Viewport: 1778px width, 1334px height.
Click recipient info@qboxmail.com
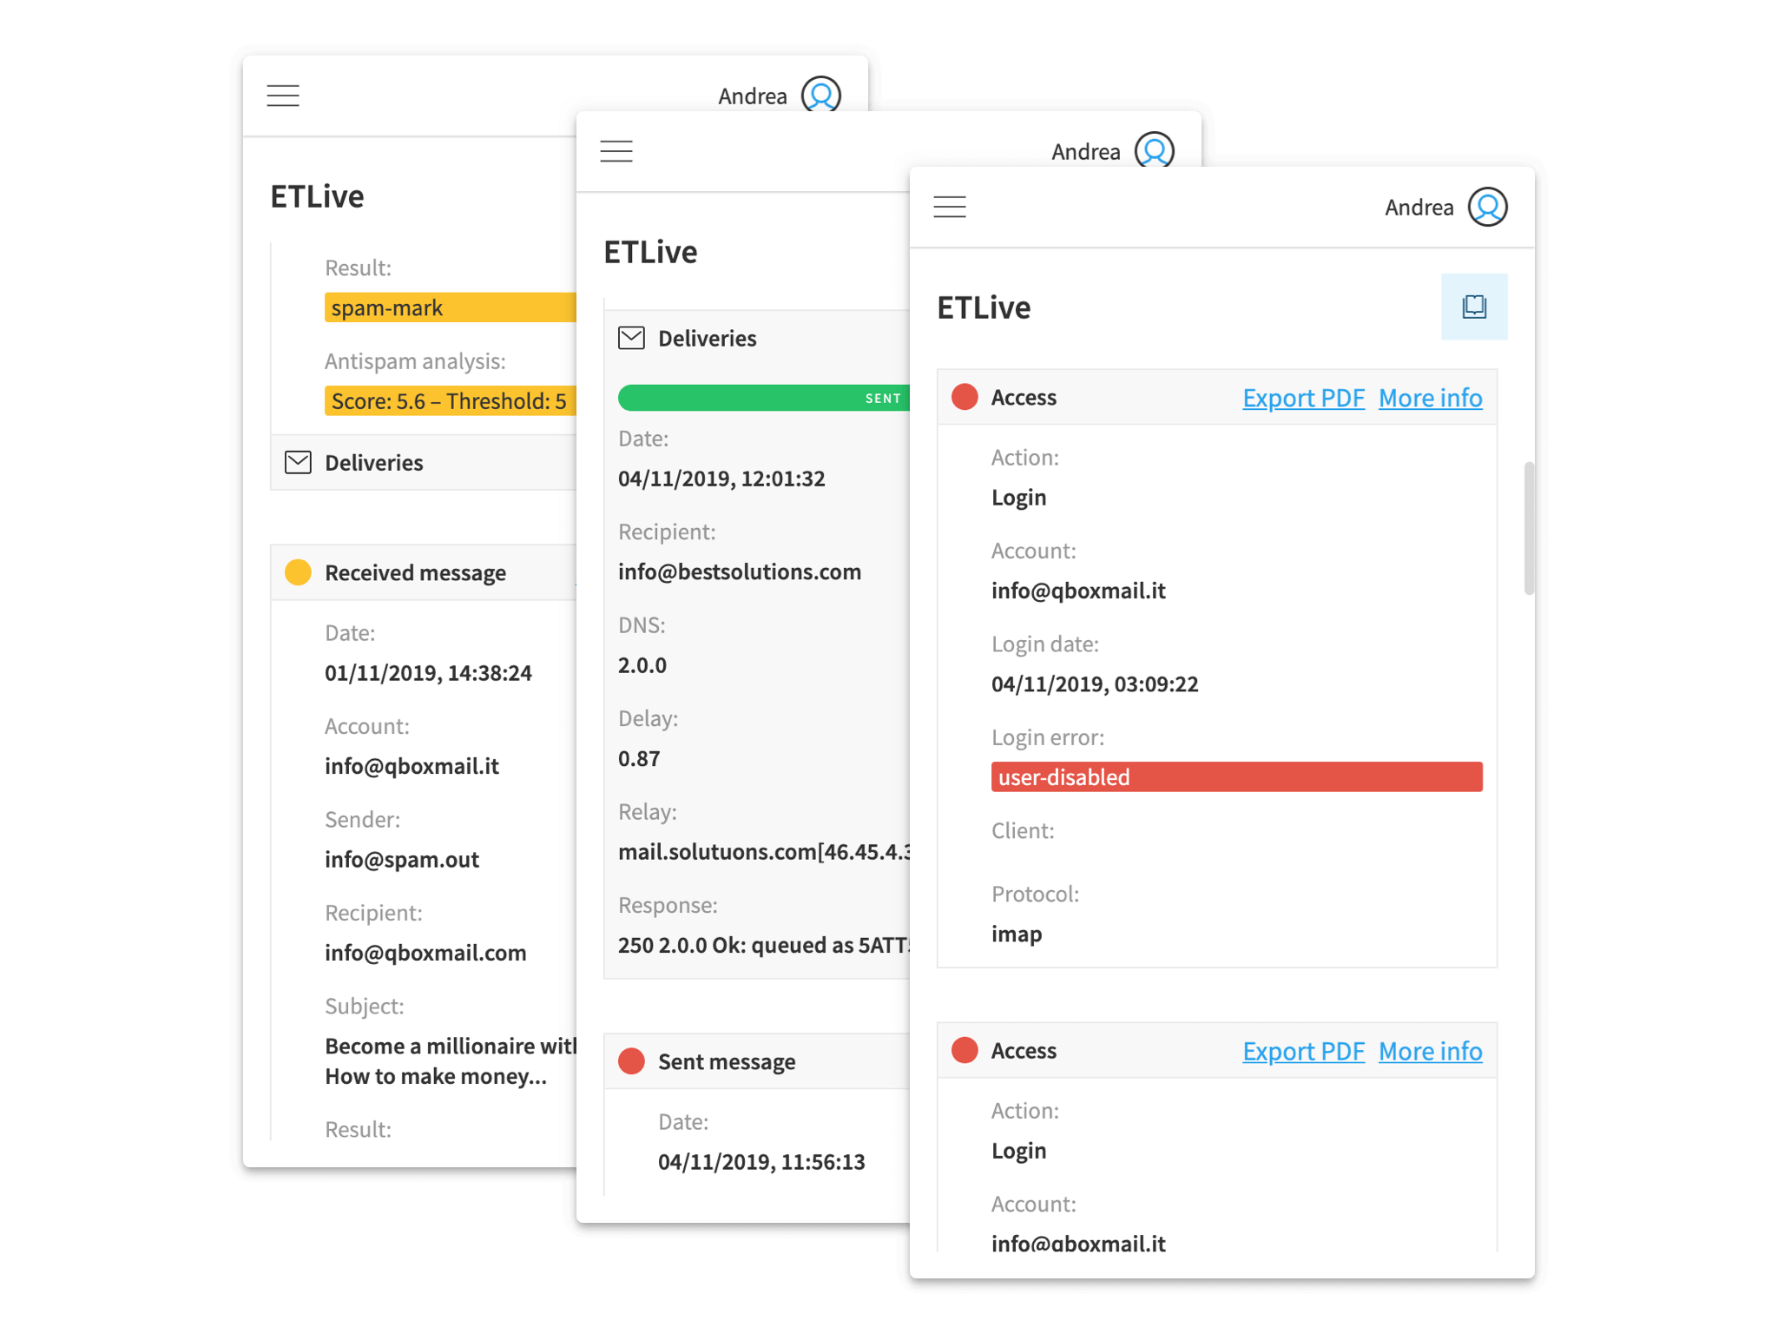click(x=425, y=953)
